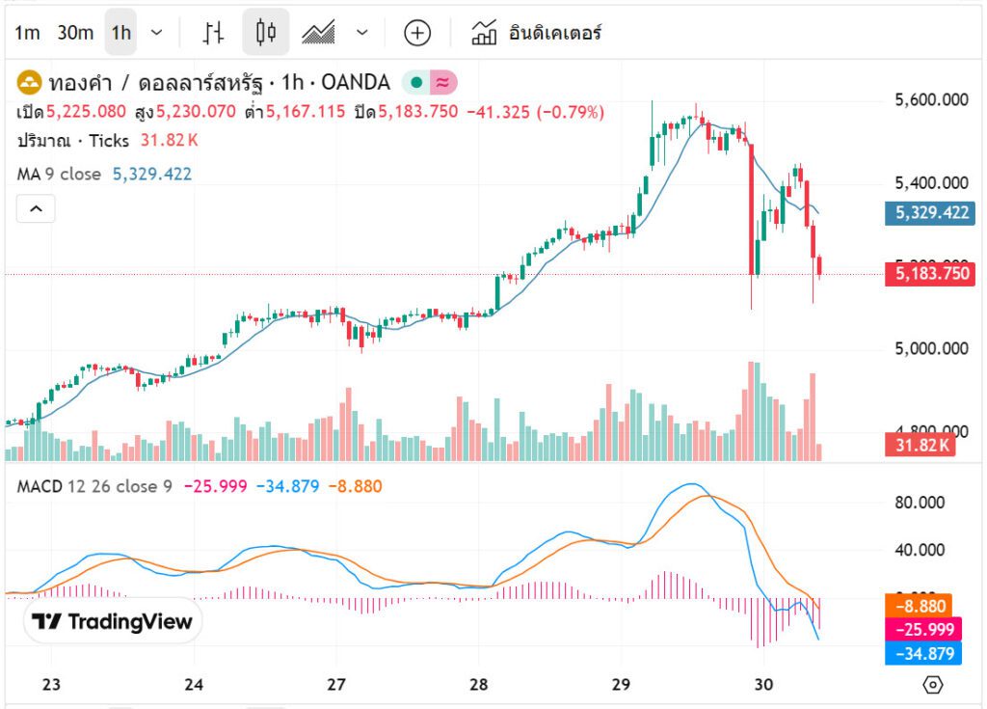
Task: Click the green market status dot
Action: 416,82
